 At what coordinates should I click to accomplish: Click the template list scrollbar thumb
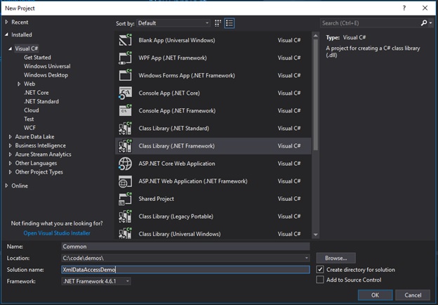pyautogui.click(x=316, y=94)
